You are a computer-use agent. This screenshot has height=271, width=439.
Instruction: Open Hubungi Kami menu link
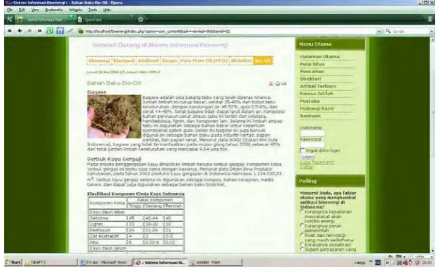[316, 108]
